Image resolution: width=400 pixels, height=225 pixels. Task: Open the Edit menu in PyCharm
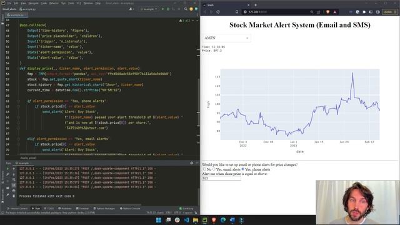pos(16,3)
